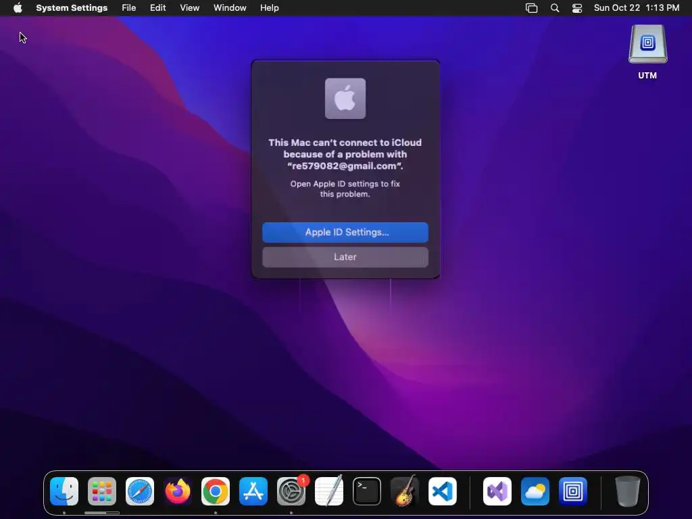Launch Firefox from the Dock
The height and width of the screenshot is (519, 692).
[x=178, y=491]
